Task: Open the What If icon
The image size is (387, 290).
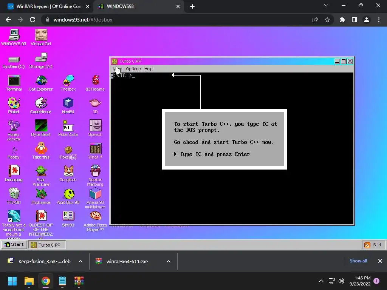Action: pos(95,151)
